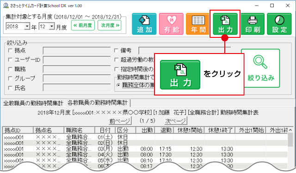The image size is (296, 173).
Task: Open the 設定 settings icon
Action: pyautogui.click(x=279, y=24)
